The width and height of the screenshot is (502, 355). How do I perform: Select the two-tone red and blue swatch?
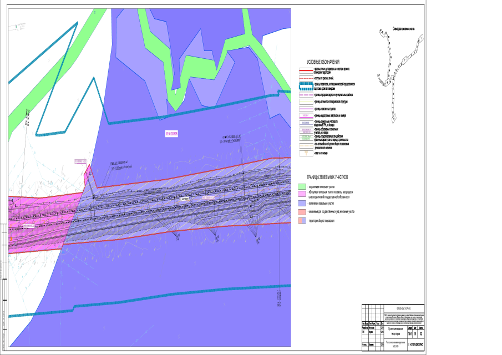[302, 221]
